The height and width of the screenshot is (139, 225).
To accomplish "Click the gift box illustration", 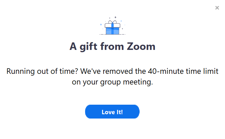I will [x=112, y=27].
